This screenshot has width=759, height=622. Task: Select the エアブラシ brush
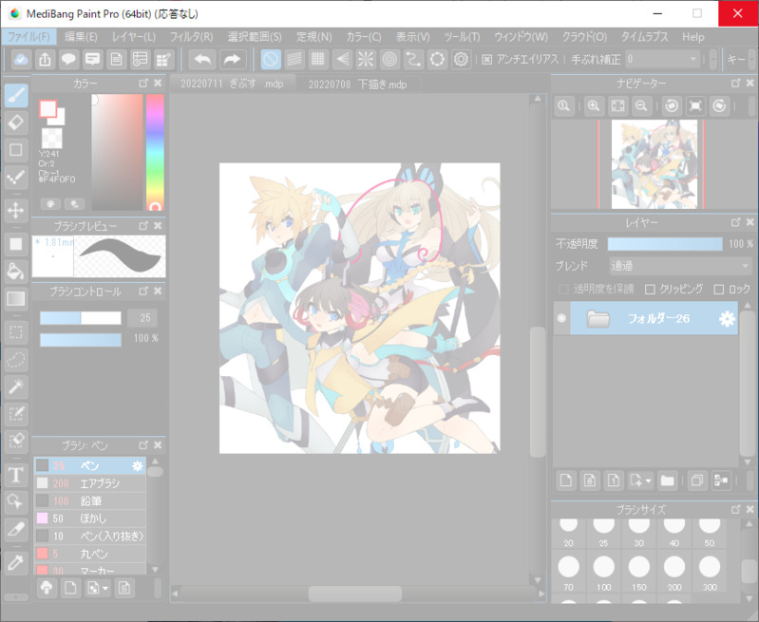click(90, 483)
